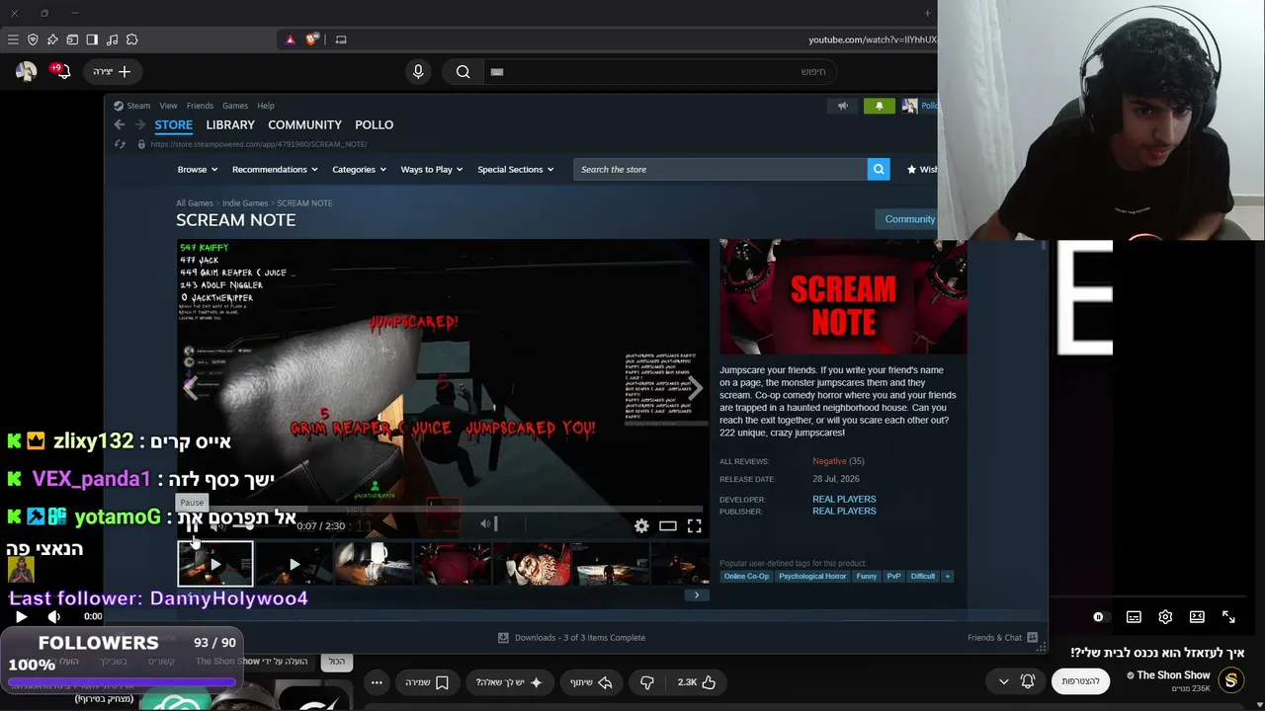The image size is (1265, 711).
Task: Open the View menu in Steam
Action: pyautogui.click(x=169, y=106)
